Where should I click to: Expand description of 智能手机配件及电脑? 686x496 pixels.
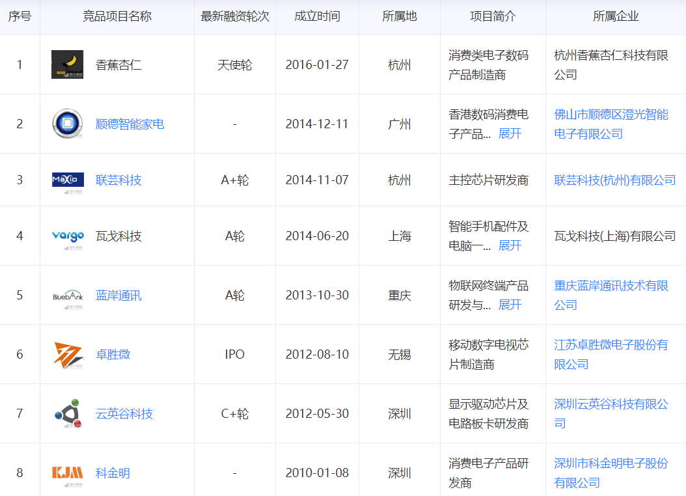point(510,245)
